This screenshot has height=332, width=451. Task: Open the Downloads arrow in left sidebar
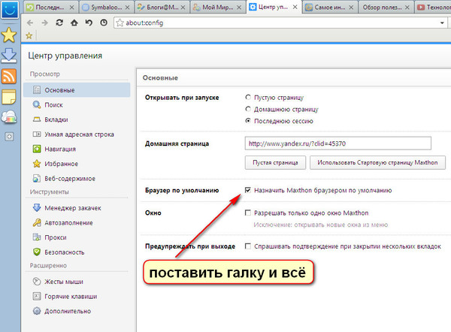tap(10, 56)
